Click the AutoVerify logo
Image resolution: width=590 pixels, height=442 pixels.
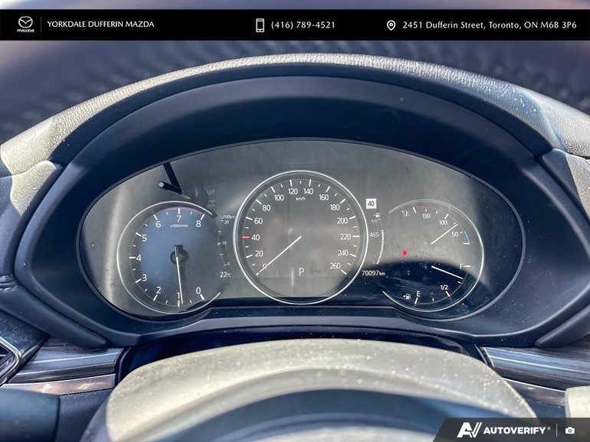[x=503, y=430]
